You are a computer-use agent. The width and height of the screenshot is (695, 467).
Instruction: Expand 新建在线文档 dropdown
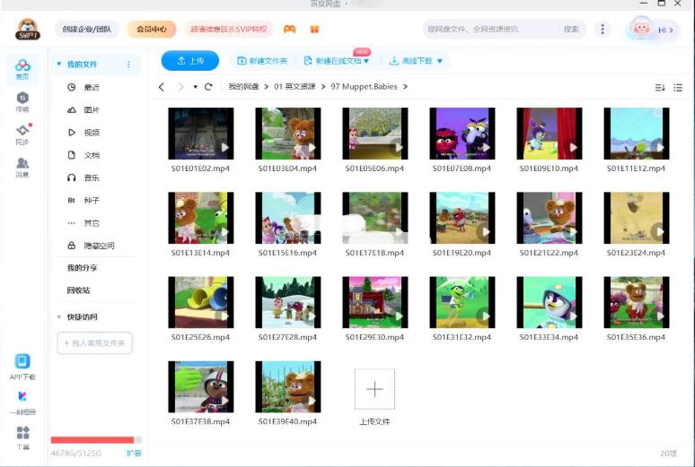point(366,61)
